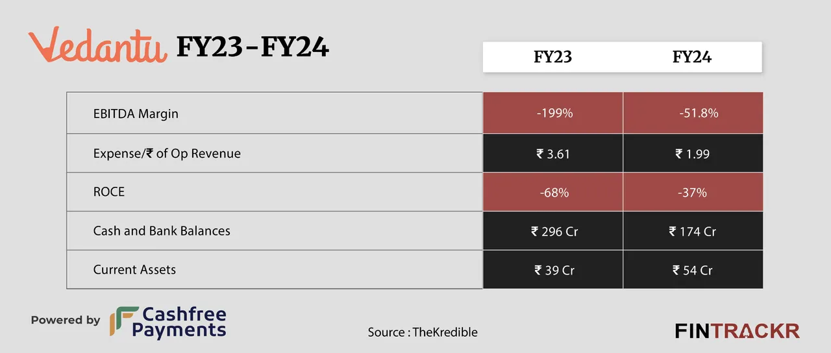This screenshot has height=353, width=831.
Task: Select the EBITDA Margin row label
Action: [x=136, y=114]
